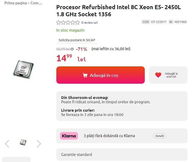Viewport: 196px width, 162px height.
Task: Open the truncated 'Com…' breadcrumb category
Action: 36,3
